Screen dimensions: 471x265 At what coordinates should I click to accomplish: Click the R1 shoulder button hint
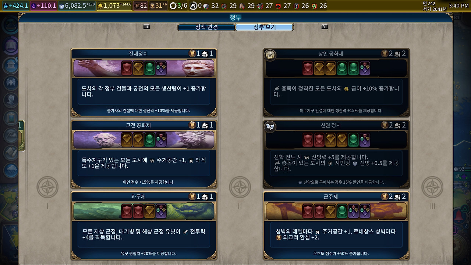(325, 27)
